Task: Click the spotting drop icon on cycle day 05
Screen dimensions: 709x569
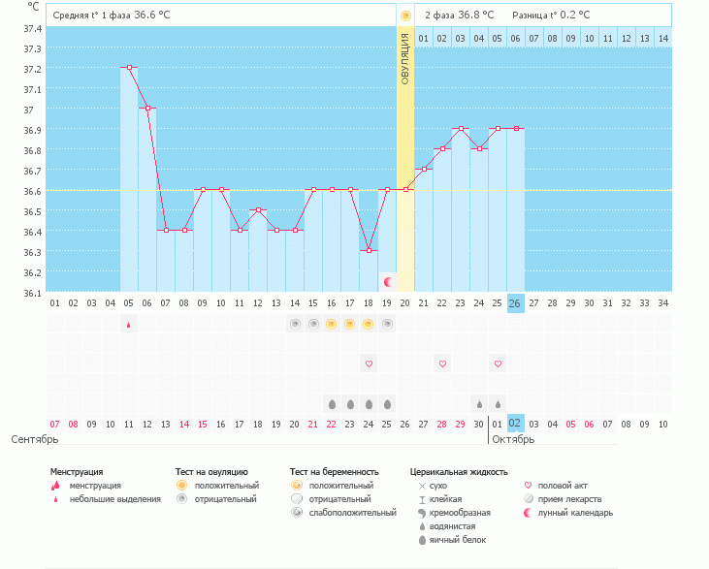Action: (x=128, y=325)
